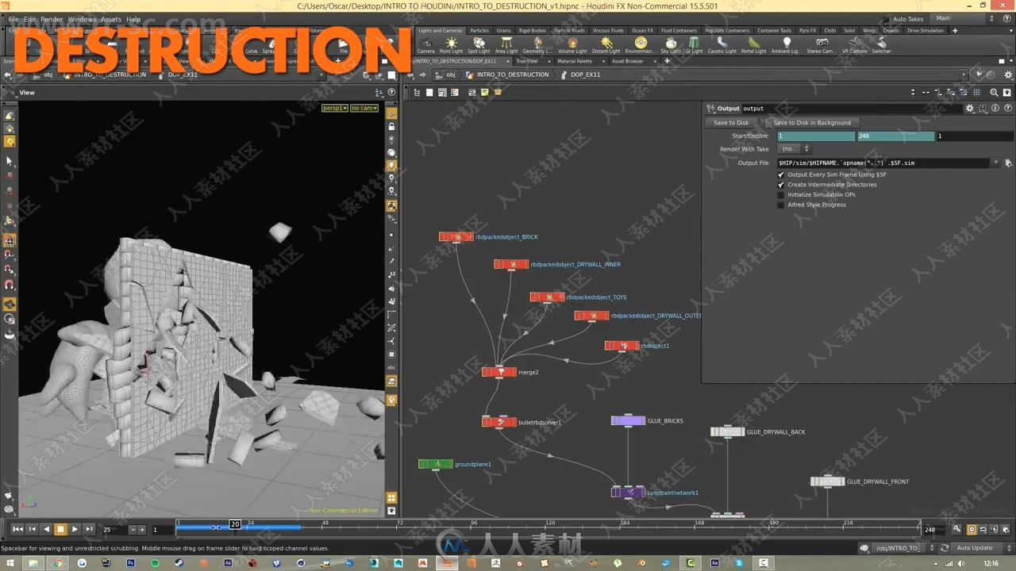This screenshot has width=1016, height=571.
Task: Add an Environment Light from shelf
Action: tap(639, 45)
